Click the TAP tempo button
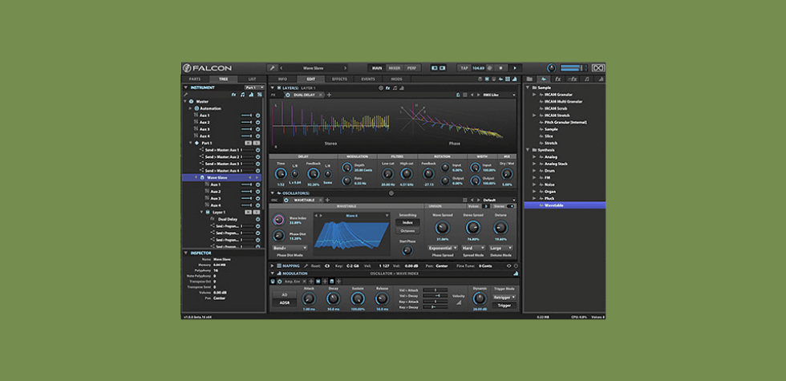The image size is (786, 381). [x=464, y=68]
